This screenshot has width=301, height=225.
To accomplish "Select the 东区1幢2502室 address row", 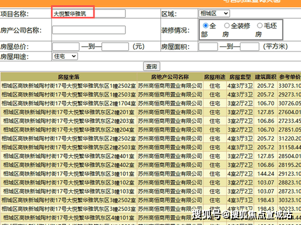I will pos(69,86).
